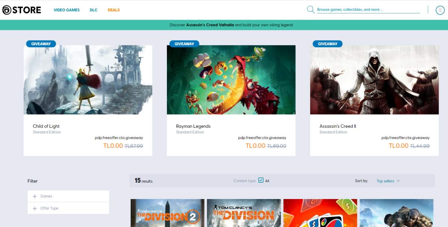Toggle the All content type checkbox

pyautogui.click(x=261, y=180)
